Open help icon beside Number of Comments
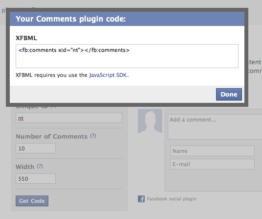This screenshot has width=262, height=219. coord(93,136)
